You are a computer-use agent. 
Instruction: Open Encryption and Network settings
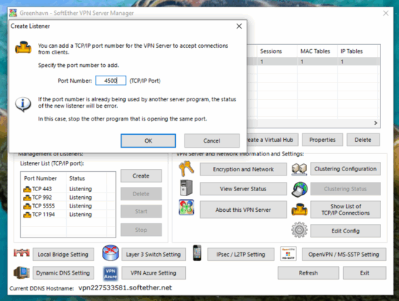click(243, 169)
